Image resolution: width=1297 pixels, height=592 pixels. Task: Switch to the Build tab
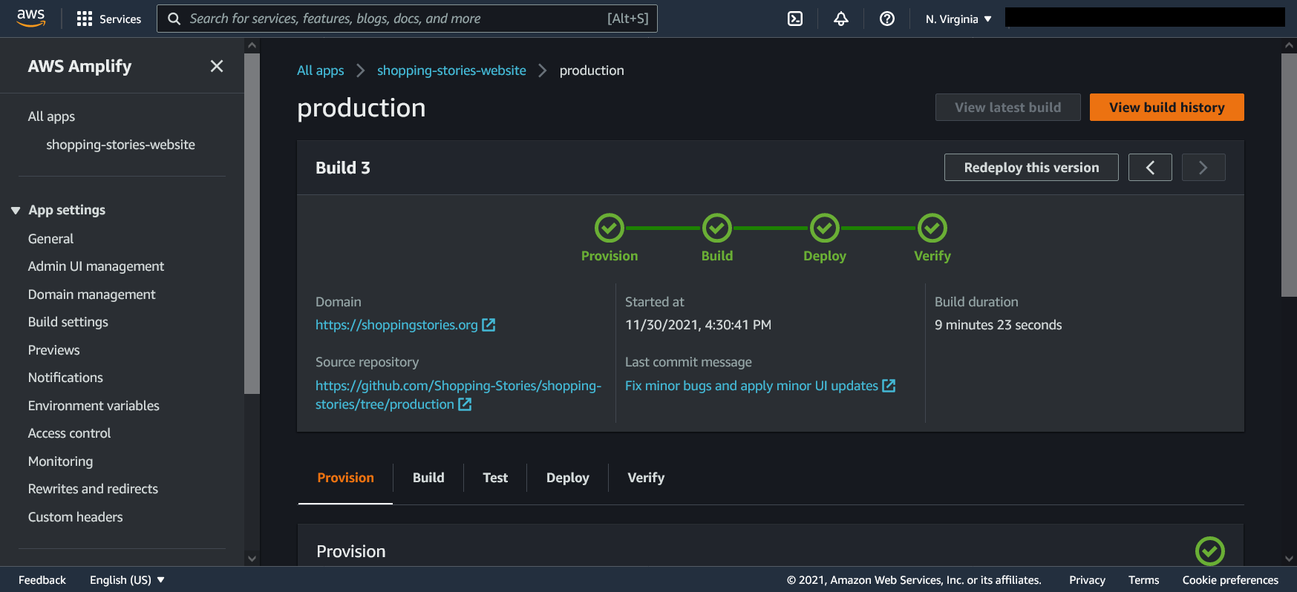[428, 478]
